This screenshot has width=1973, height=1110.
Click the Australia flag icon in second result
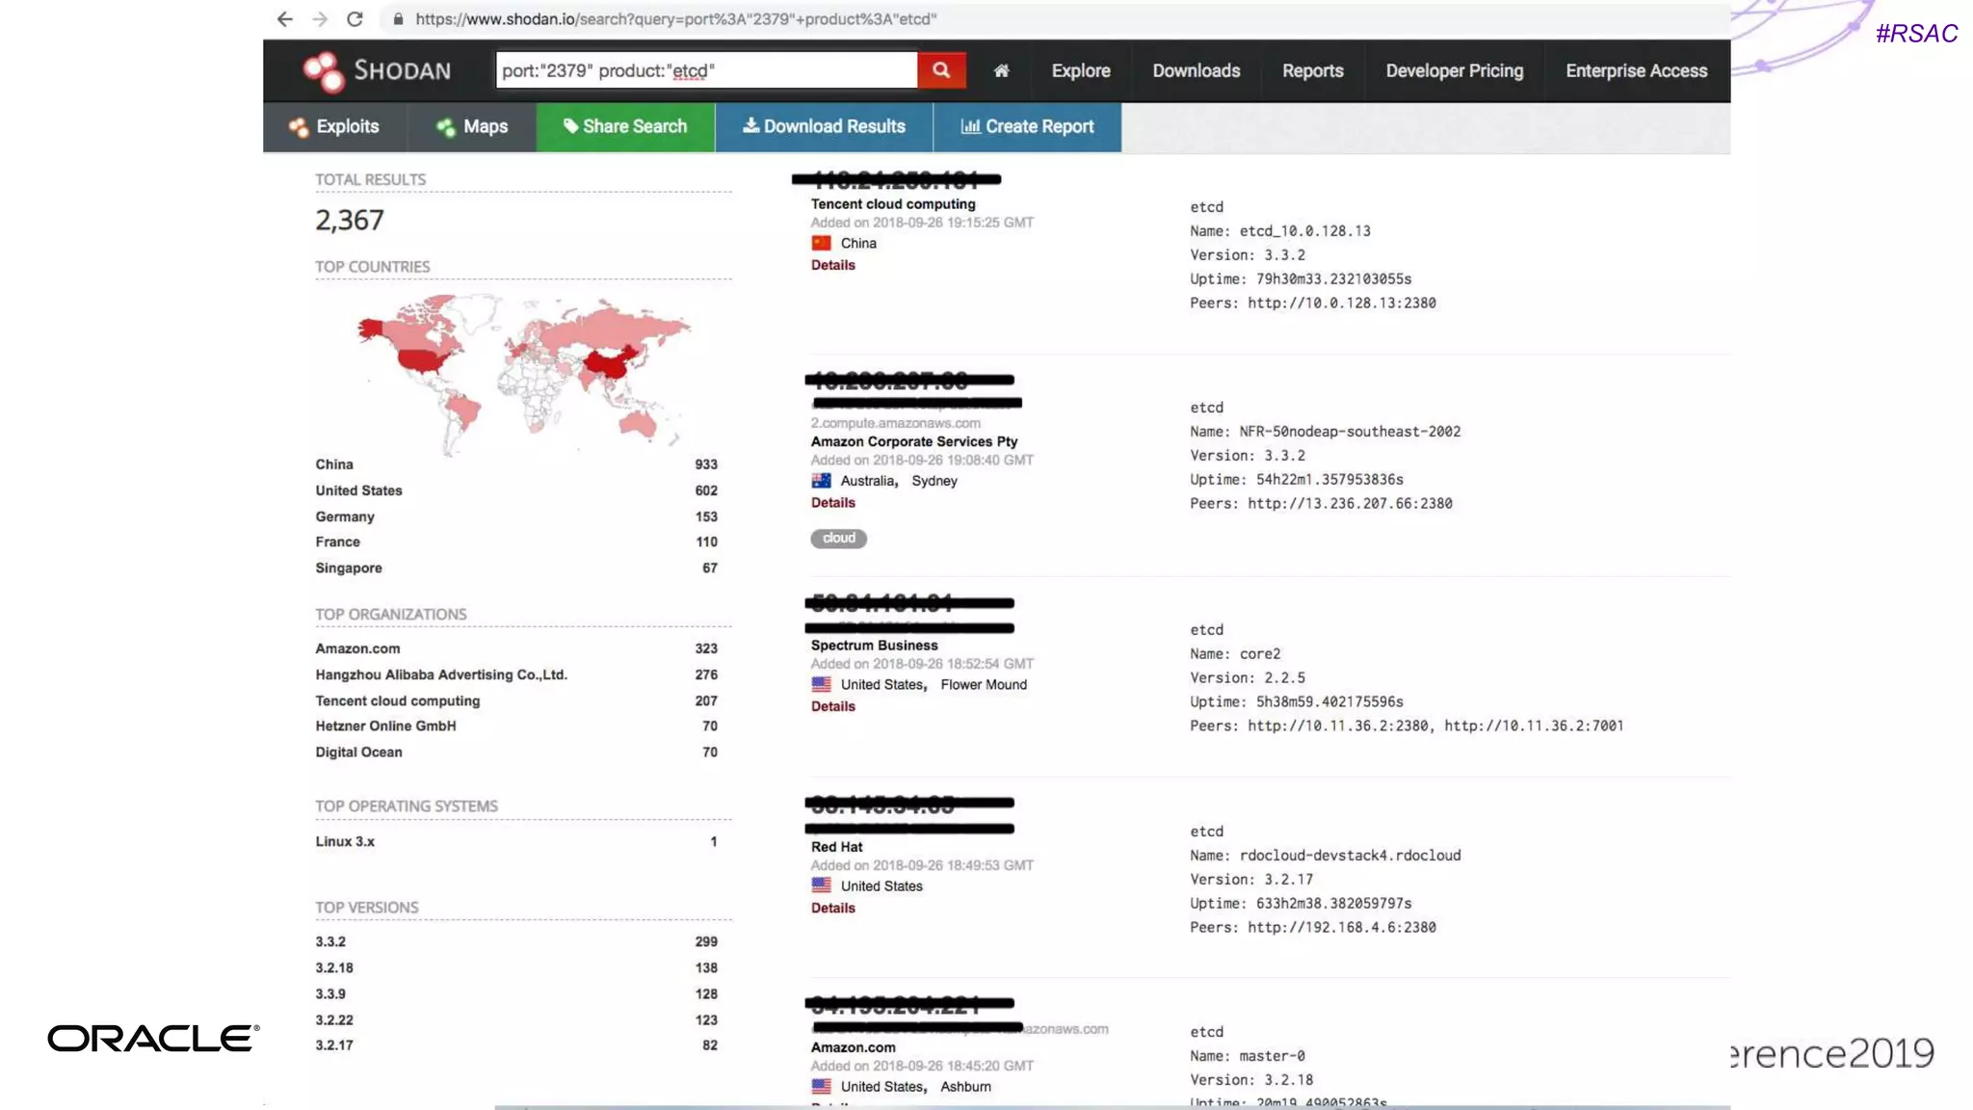coord(821,481)
